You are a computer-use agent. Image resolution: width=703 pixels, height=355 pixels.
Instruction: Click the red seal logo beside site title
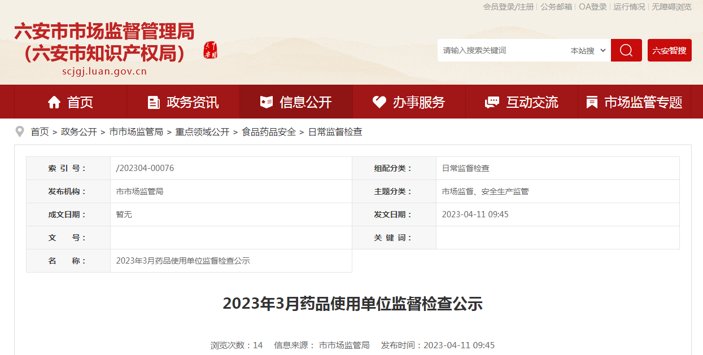tap(211, 50)
